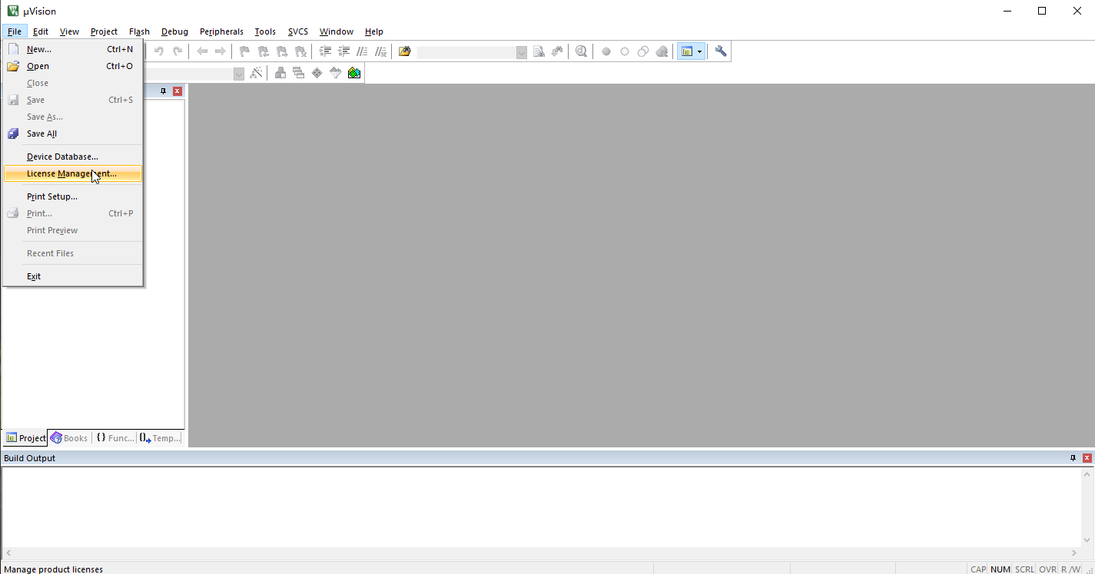Click the Find search text field
The height and width of the screenshot is (574, 1095).
[466, 51]
